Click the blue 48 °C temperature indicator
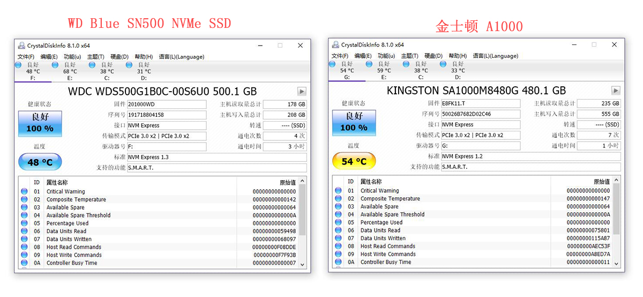The height and width of the screenshot is (297, 643). pyautogui.click(x=40, y=162)
